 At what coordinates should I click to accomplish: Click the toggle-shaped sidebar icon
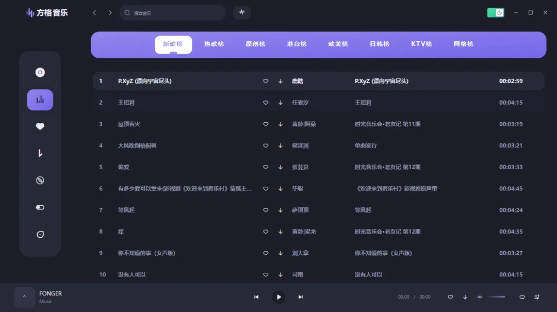click(x=40, y=207)
